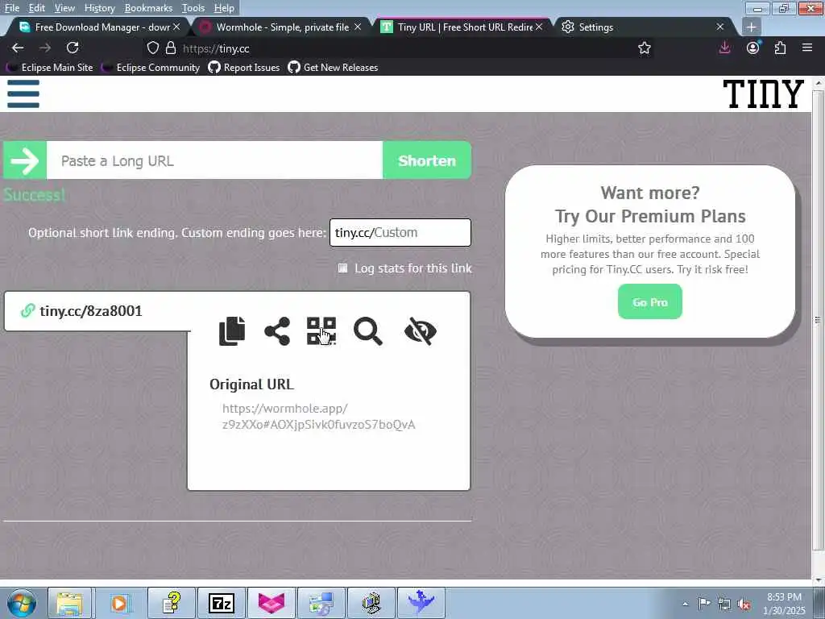Focus the custom ending input field

(400, 232)
